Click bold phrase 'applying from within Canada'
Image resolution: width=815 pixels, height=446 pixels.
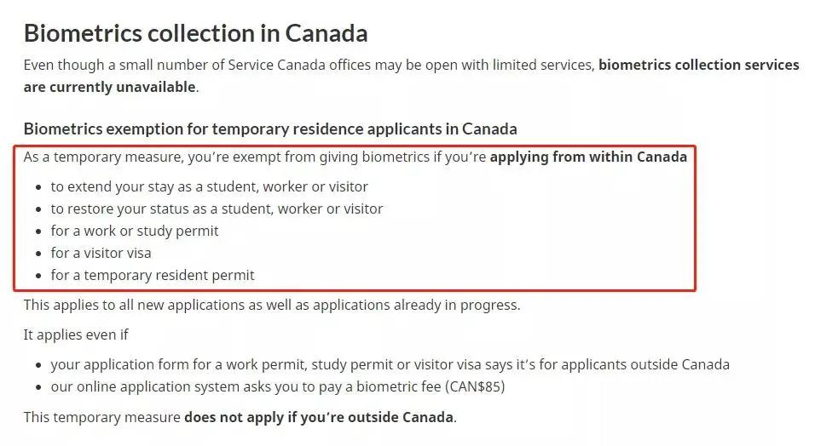pos(588,157)
